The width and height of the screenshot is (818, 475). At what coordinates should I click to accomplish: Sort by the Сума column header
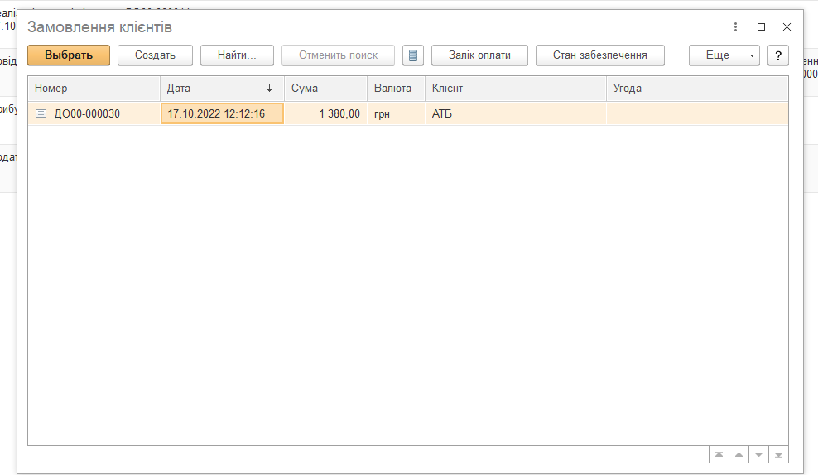coord(326,88)
